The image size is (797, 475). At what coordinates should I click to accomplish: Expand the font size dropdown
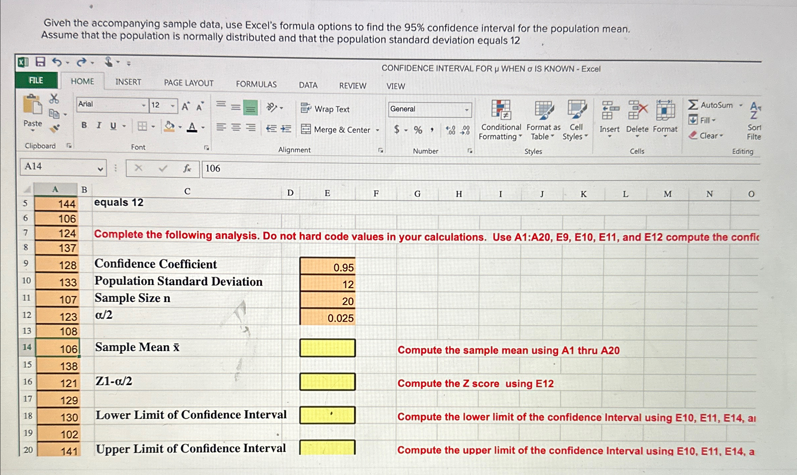(173, 105)
